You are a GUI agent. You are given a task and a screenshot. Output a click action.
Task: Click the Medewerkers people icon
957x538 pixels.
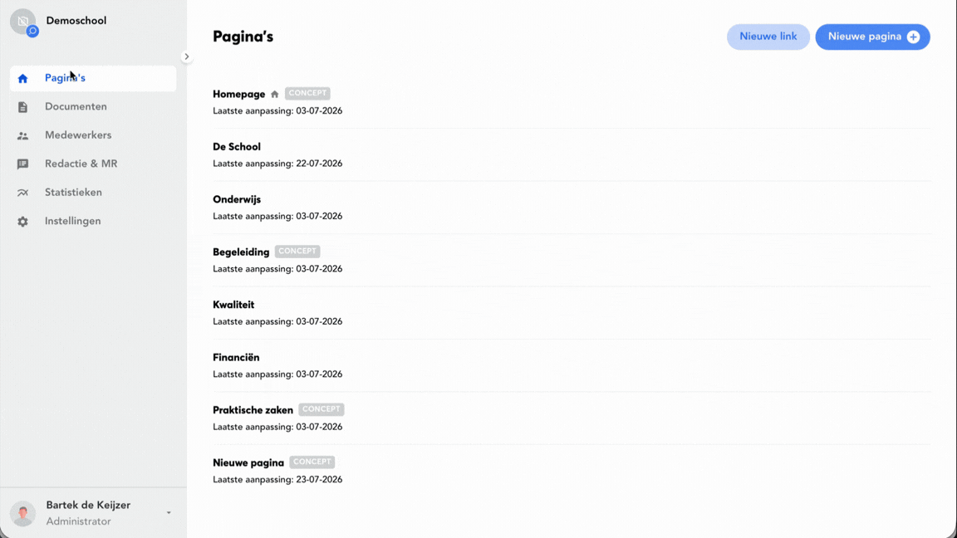(x=22, y=136)
